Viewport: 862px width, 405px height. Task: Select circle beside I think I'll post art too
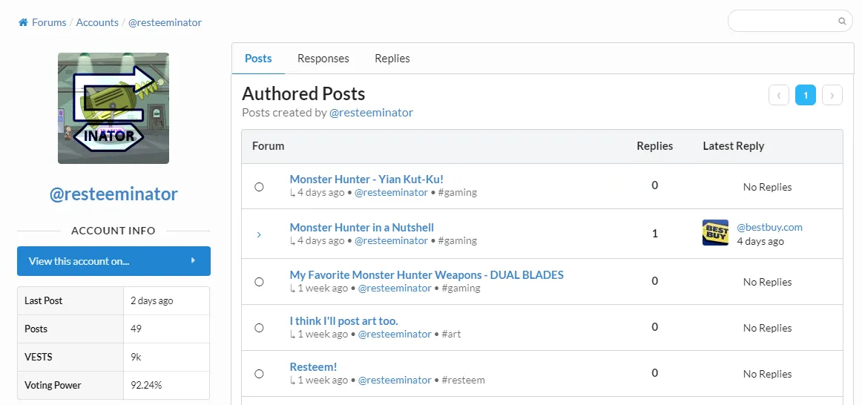coord(259,328)
